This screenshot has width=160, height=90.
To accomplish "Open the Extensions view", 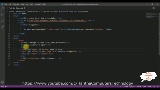I will (2, 27).
